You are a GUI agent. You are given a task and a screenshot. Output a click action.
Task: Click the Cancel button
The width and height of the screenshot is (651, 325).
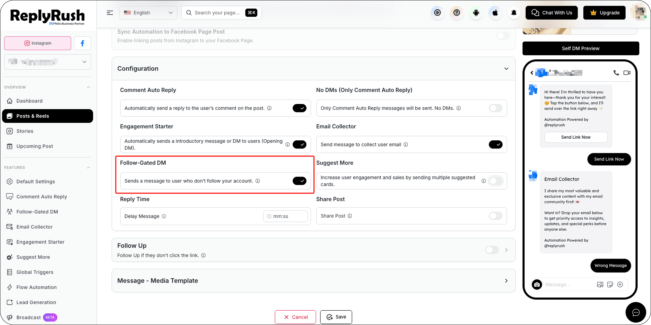(295, 317)
